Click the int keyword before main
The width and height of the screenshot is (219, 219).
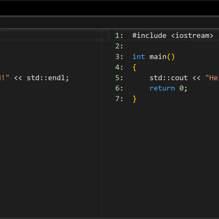tap(139, 57)
